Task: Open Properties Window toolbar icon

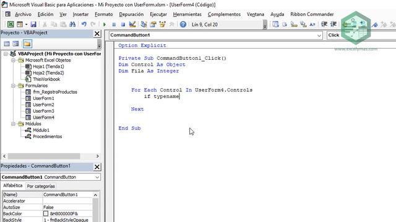Action: (x=153, y=25)
